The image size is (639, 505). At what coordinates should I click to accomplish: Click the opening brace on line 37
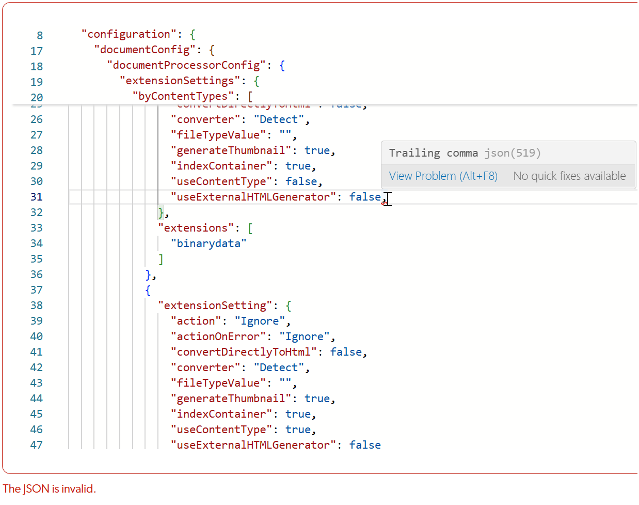pyautogui.click(x=148, y=290)
